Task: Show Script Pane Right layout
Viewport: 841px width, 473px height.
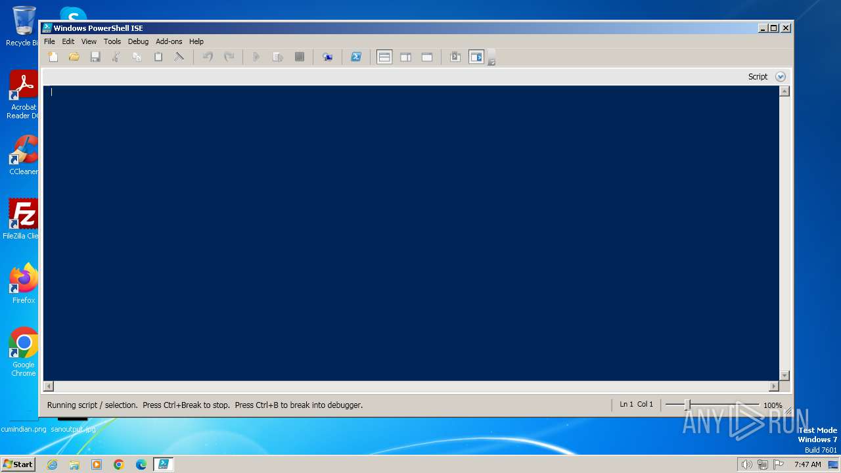Action: (x=405, y=57)
